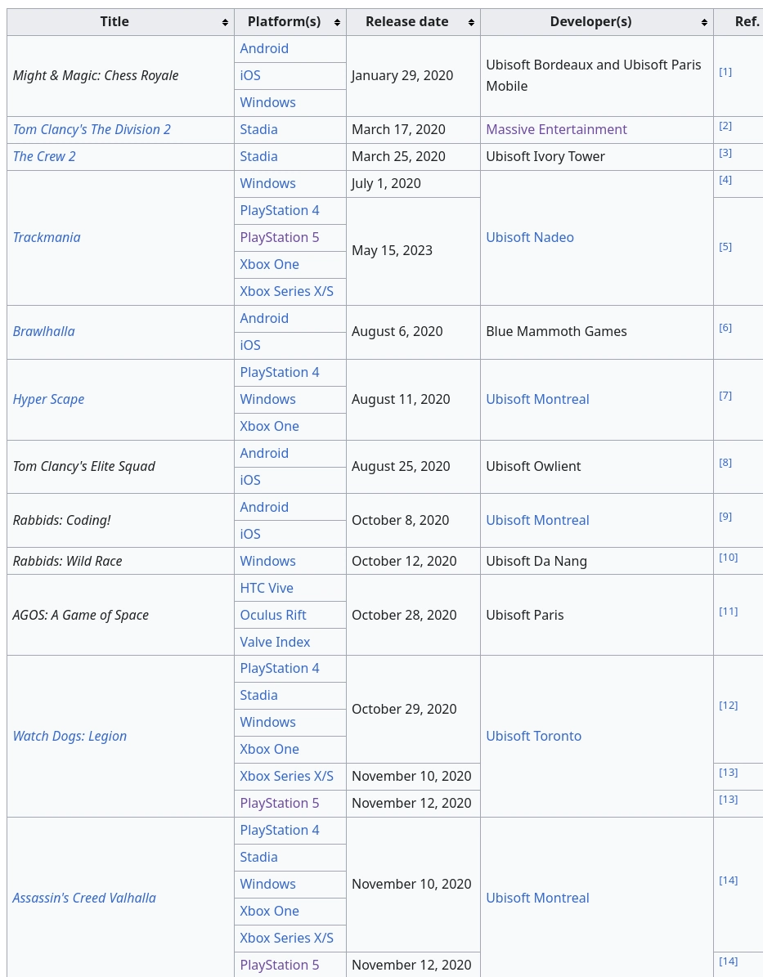Open reference [10] citation

pos(728,557)
